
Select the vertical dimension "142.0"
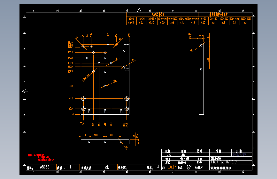pyautogui.click(x=70, y=58)
